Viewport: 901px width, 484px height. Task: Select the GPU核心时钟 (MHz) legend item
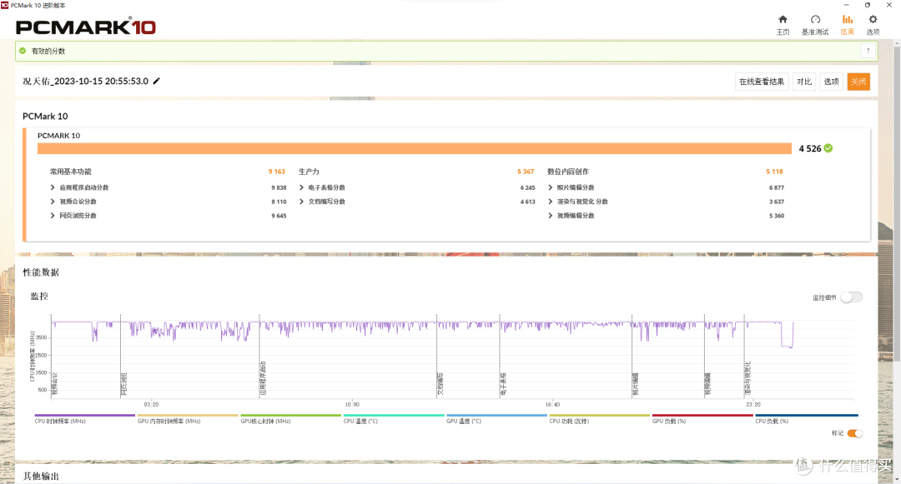(290, 419)
